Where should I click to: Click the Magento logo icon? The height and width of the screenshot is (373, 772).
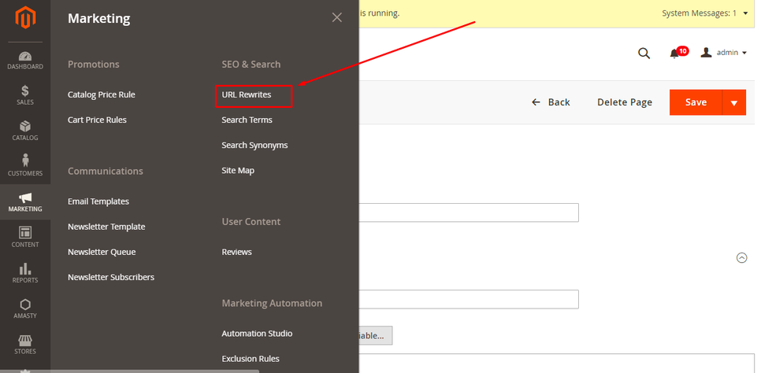(25, 17)
